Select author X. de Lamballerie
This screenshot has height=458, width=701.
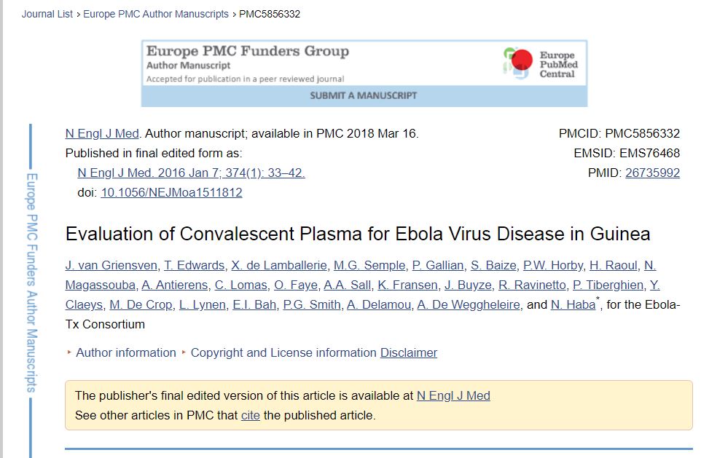(x=279, y=266)
